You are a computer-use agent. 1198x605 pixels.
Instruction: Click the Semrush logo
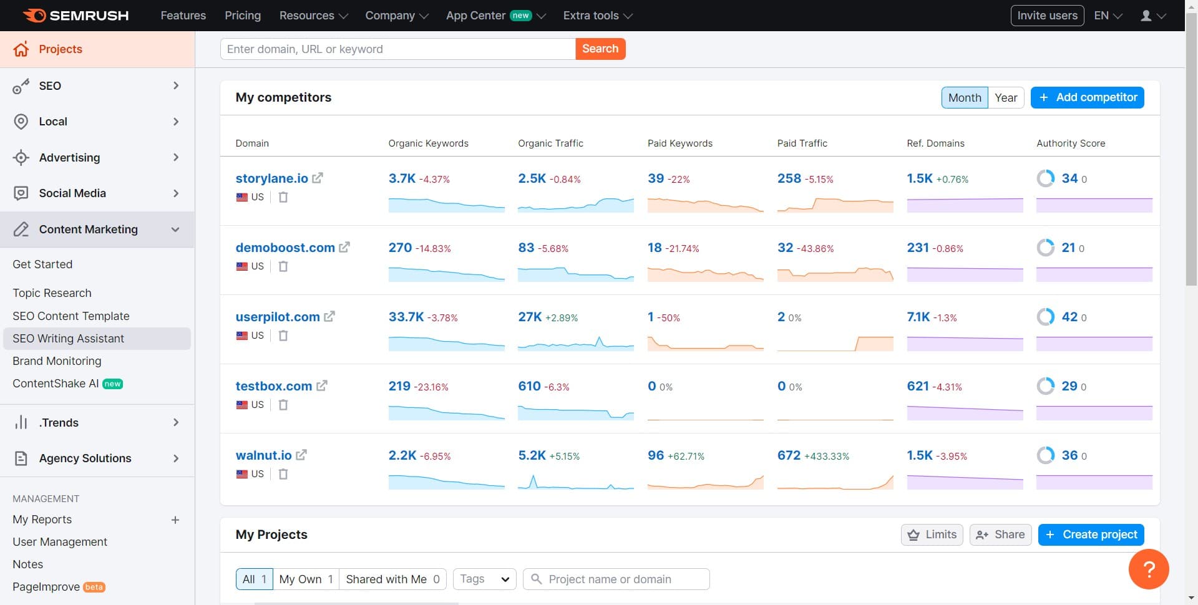pos(75,16)
